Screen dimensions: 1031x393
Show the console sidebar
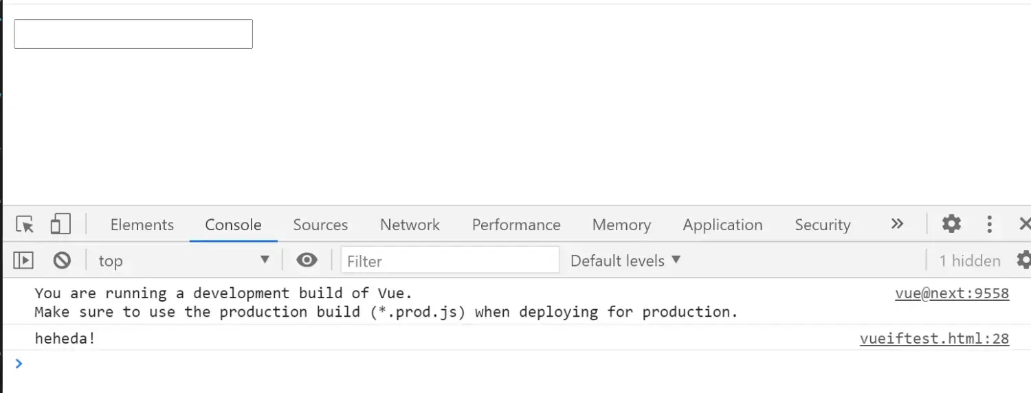pos(23,260)
